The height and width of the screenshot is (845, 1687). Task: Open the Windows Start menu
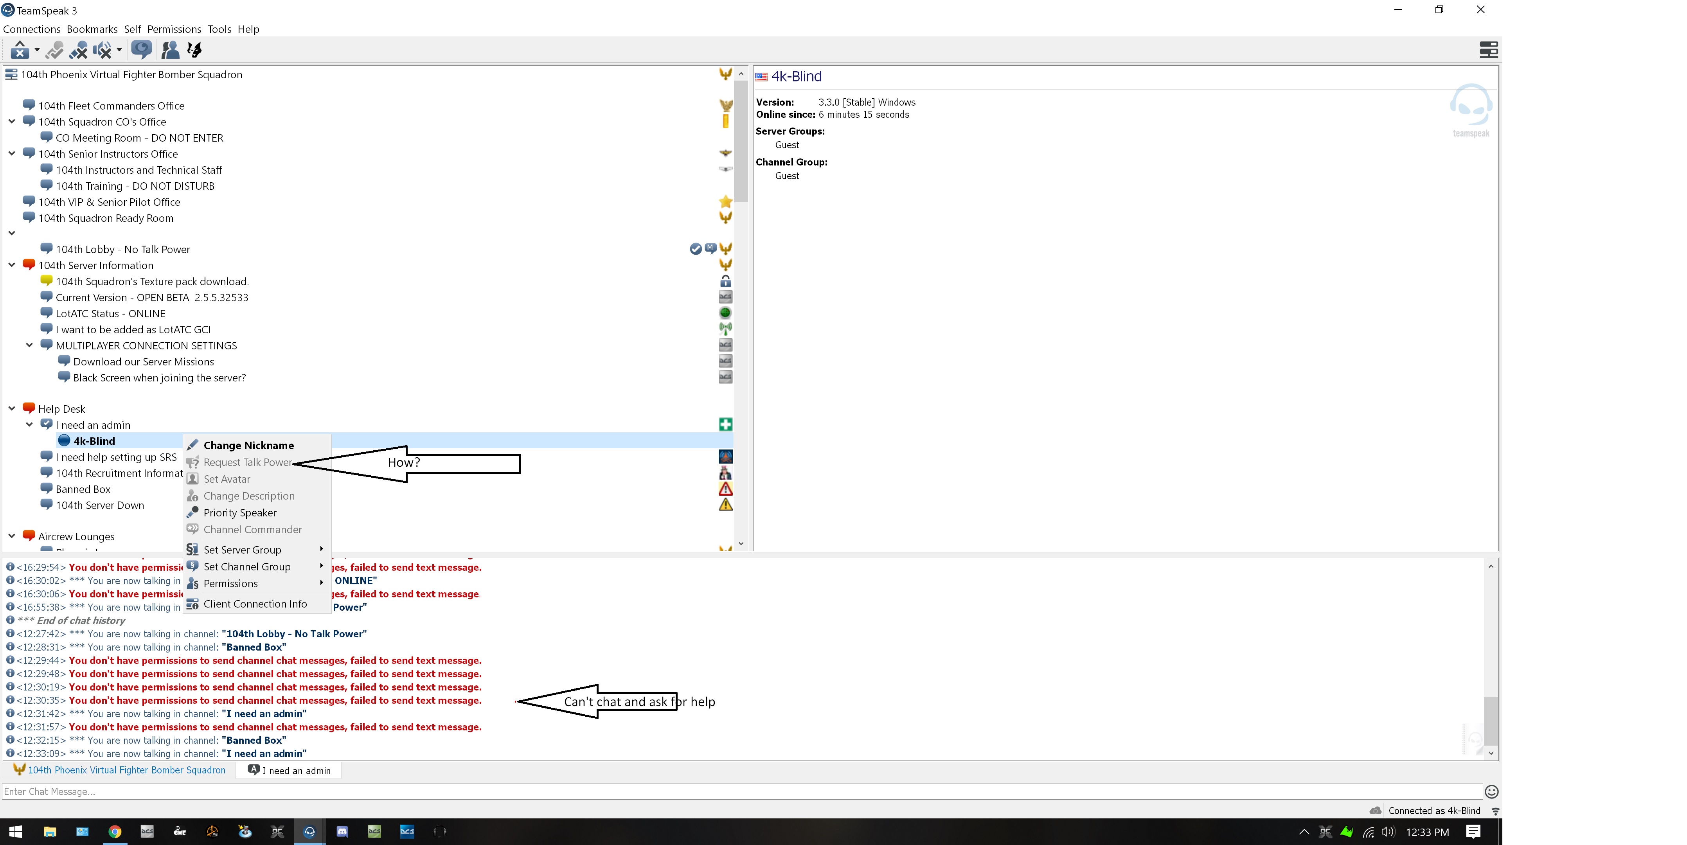[16, 832]
